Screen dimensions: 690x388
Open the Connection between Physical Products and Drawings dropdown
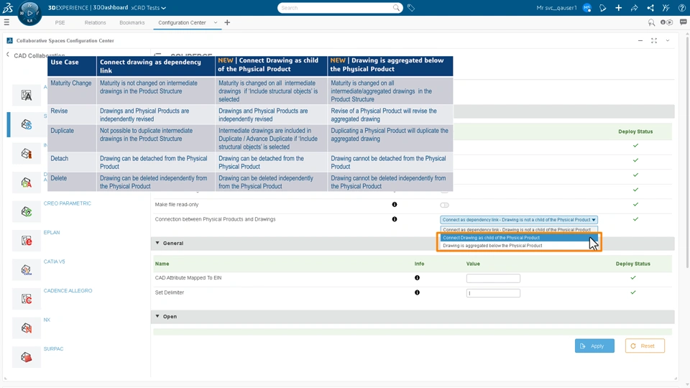[519, 220]
